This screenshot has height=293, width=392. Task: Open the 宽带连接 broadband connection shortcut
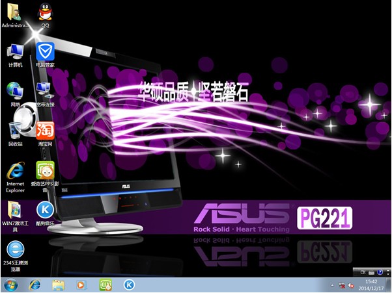click(x=45, y=95)
